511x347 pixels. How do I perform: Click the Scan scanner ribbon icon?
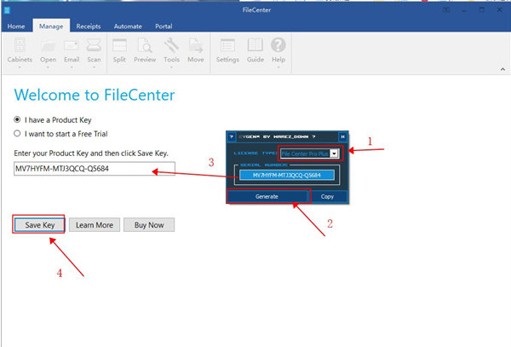point(94,45)
